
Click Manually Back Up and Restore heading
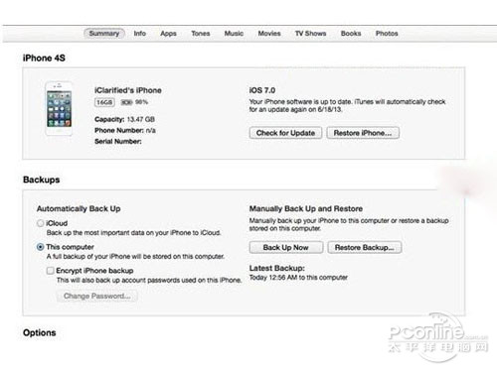tap(306, 209)
